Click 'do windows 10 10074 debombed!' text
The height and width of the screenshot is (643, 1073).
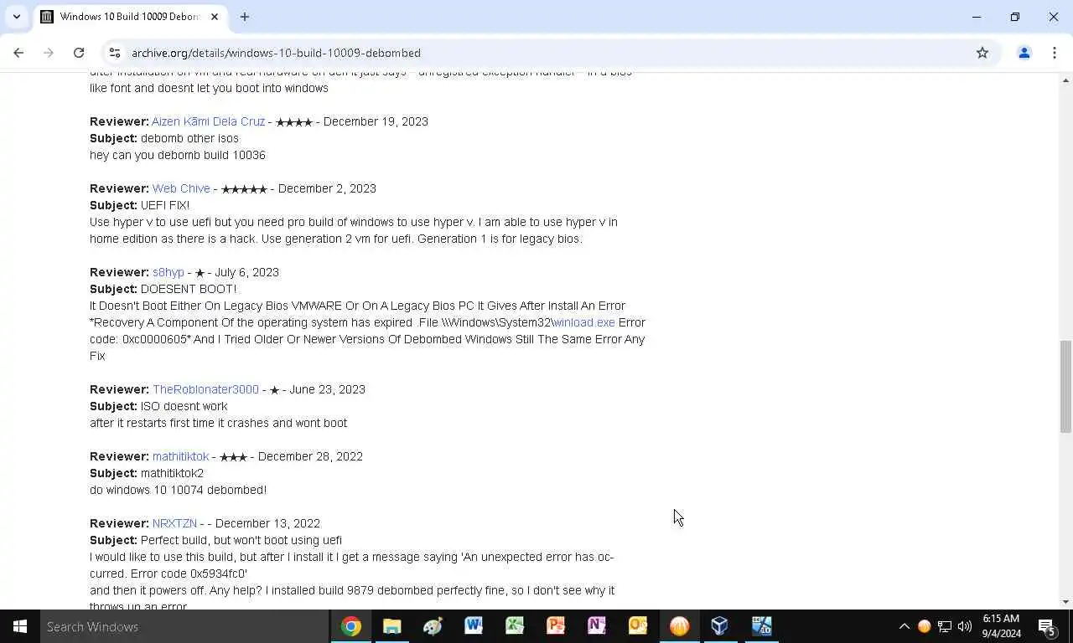pyautogui.click(x=178, y=490)
